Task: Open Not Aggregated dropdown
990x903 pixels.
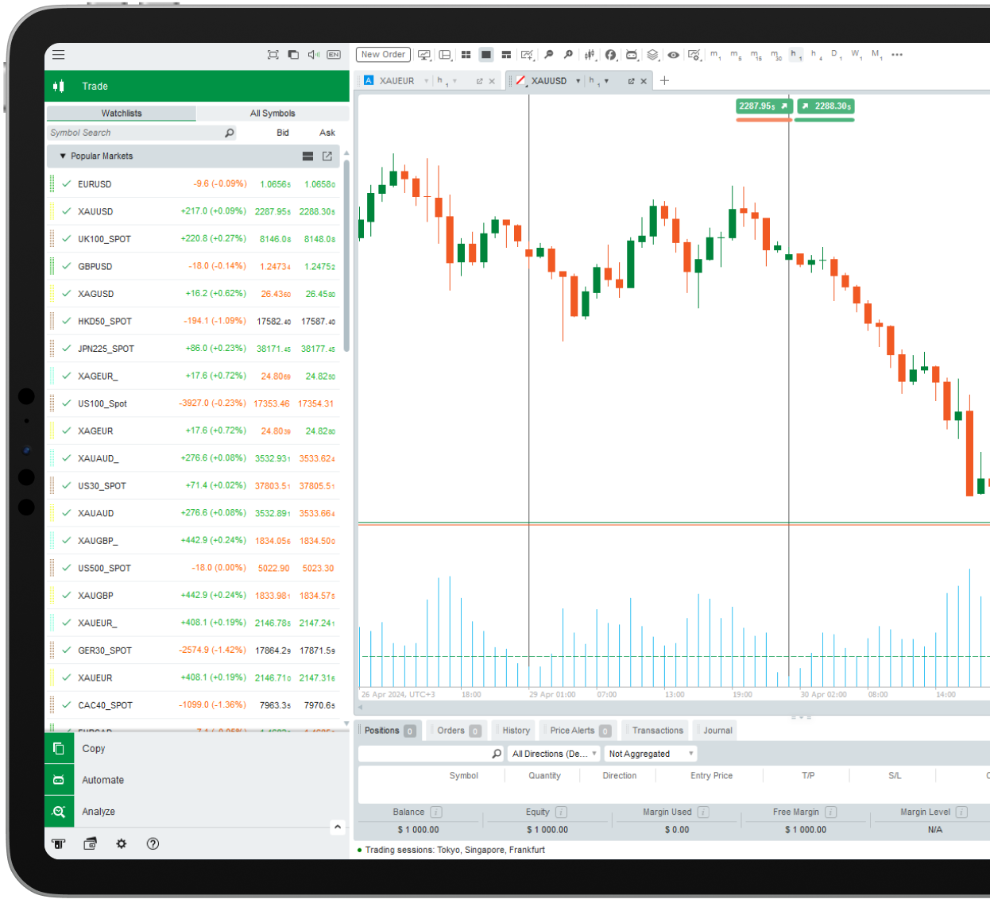Action: (x=651, y=754)
